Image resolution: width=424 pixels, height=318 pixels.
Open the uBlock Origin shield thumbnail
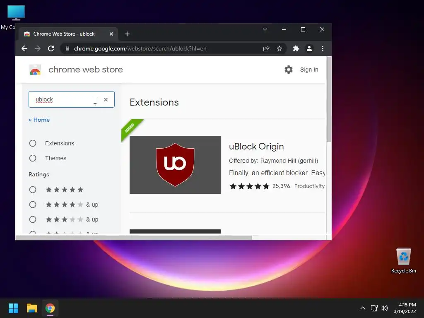pos(175,165)
